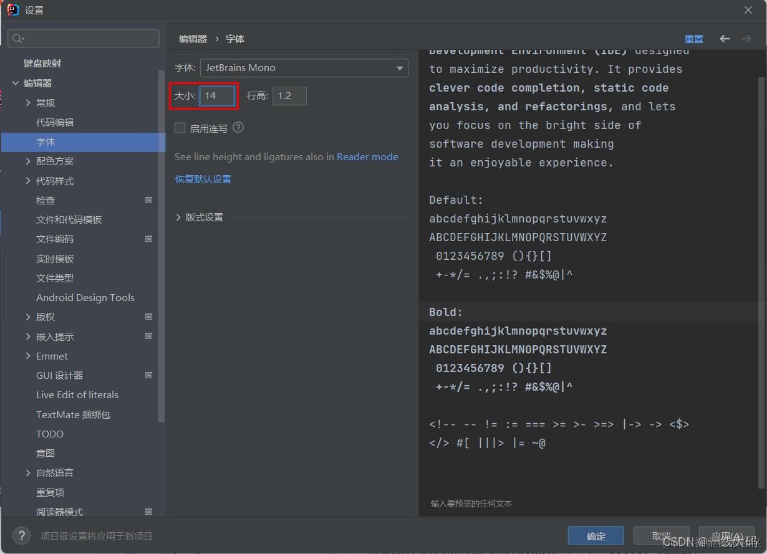Select 代码编辑 in the settings tree
Image resolution: width=767 pixels, height=554 pixels.
click(x=55, y=122)
